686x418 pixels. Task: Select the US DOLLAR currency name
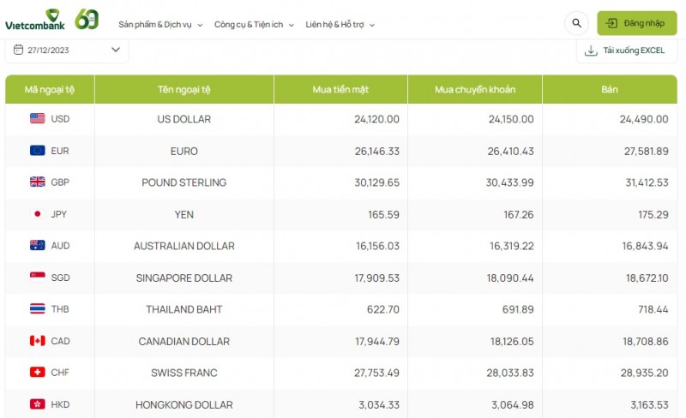(x=184, y=119)
